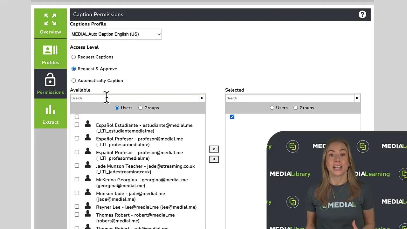Click the text "Rayner Lee - lee@medial.me"

click(x=128, y=207)
